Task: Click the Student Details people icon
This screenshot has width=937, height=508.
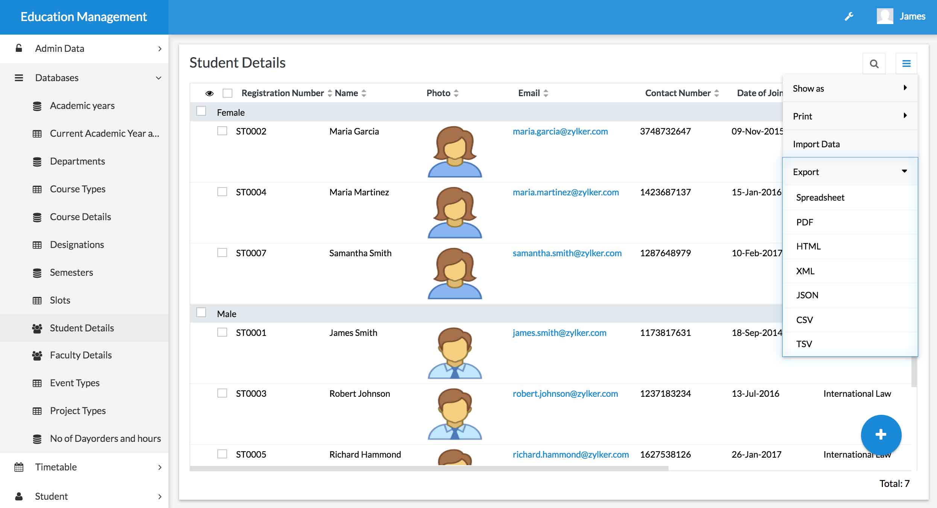Action: pos(37,328)
